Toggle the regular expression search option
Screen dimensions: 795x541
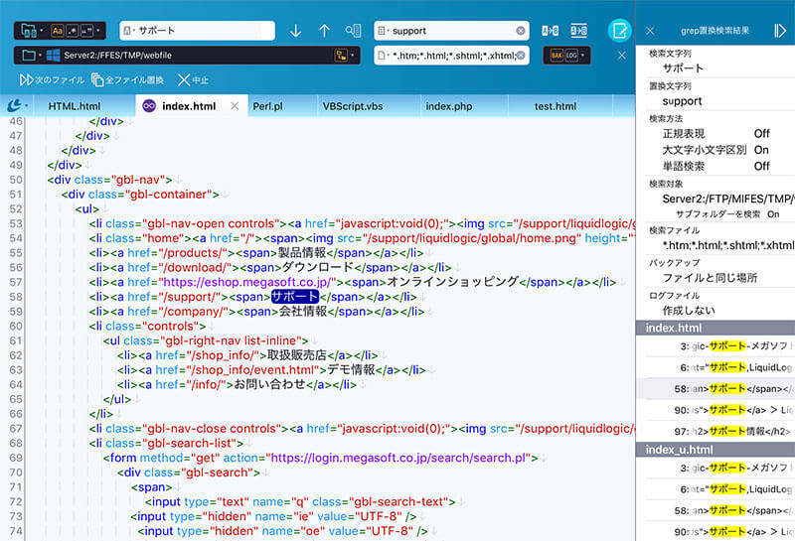(75, 31)
